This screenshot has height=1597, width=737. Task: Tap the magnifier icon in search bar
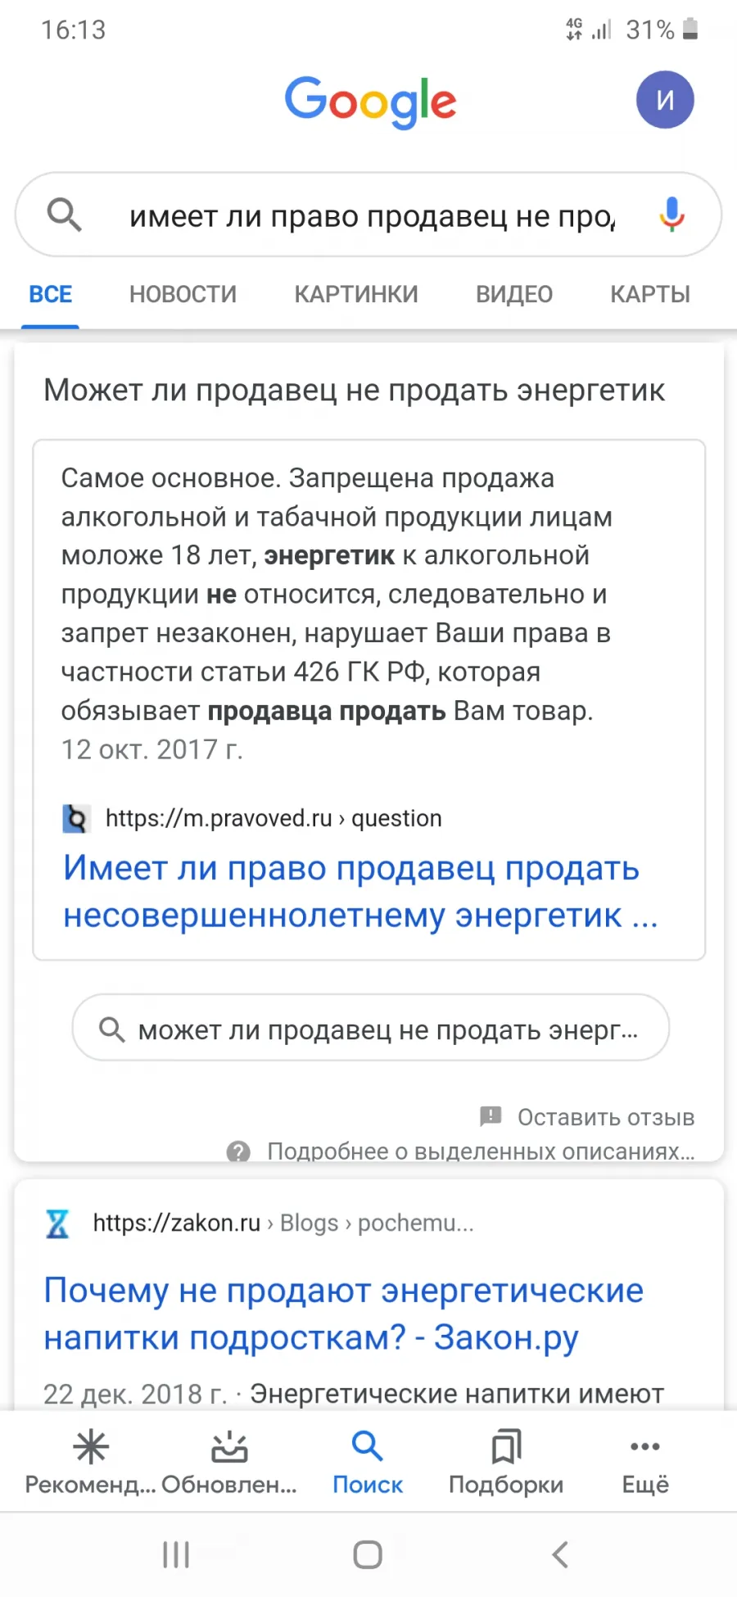[64, 215]
